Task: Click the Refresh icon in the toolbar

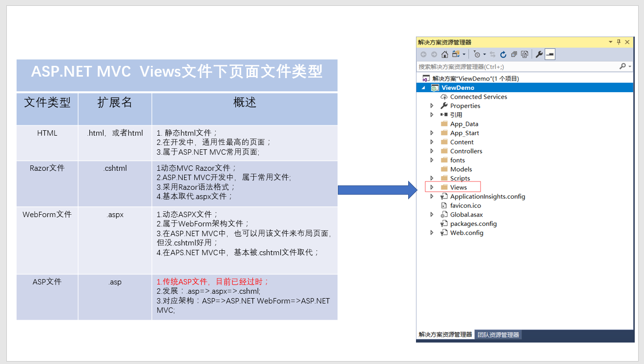Action: click(x=503, y=55)
